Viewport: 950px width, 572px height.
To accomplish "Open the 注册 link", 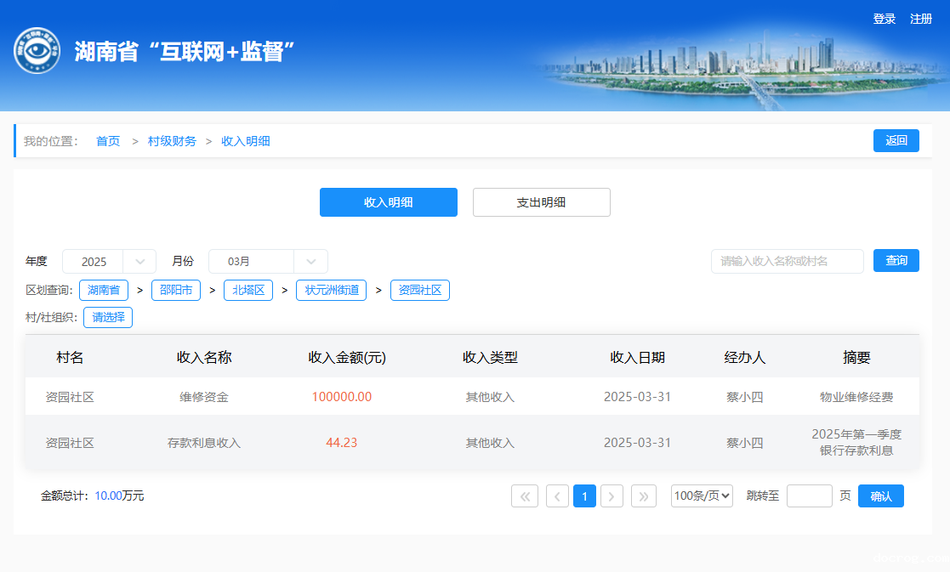I will point(921,19).
